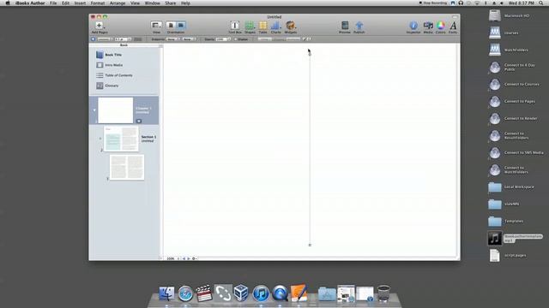Select Glossary in sidebar
The height and width of the screenshot is (308, 549).
[x=107, y=86]
